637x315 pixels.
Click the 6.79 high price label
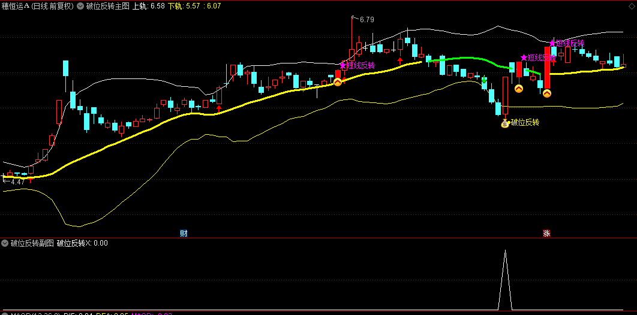(367, 19)
